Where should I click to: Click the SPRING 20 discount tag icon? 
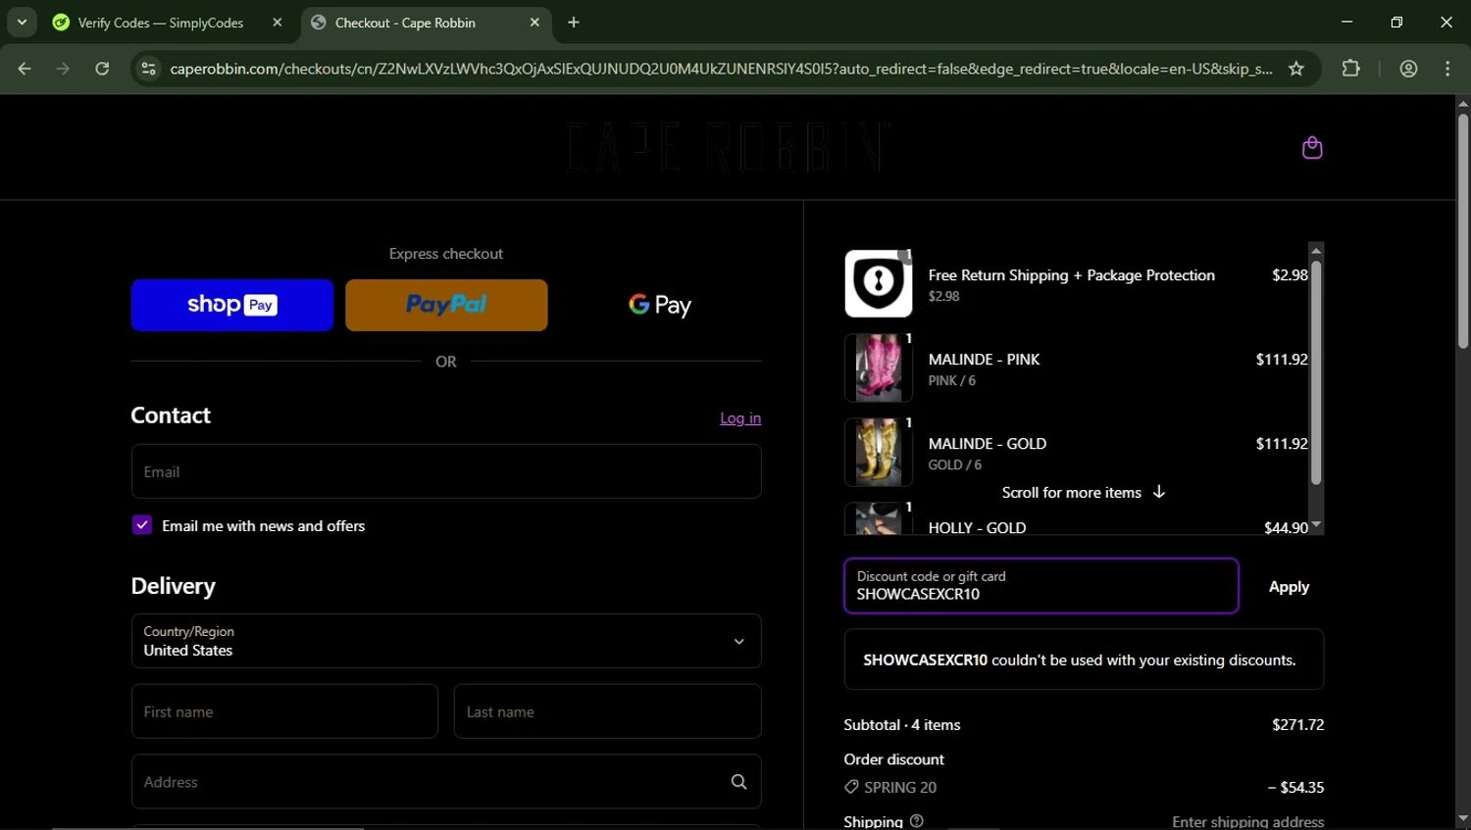coord(851,787)
